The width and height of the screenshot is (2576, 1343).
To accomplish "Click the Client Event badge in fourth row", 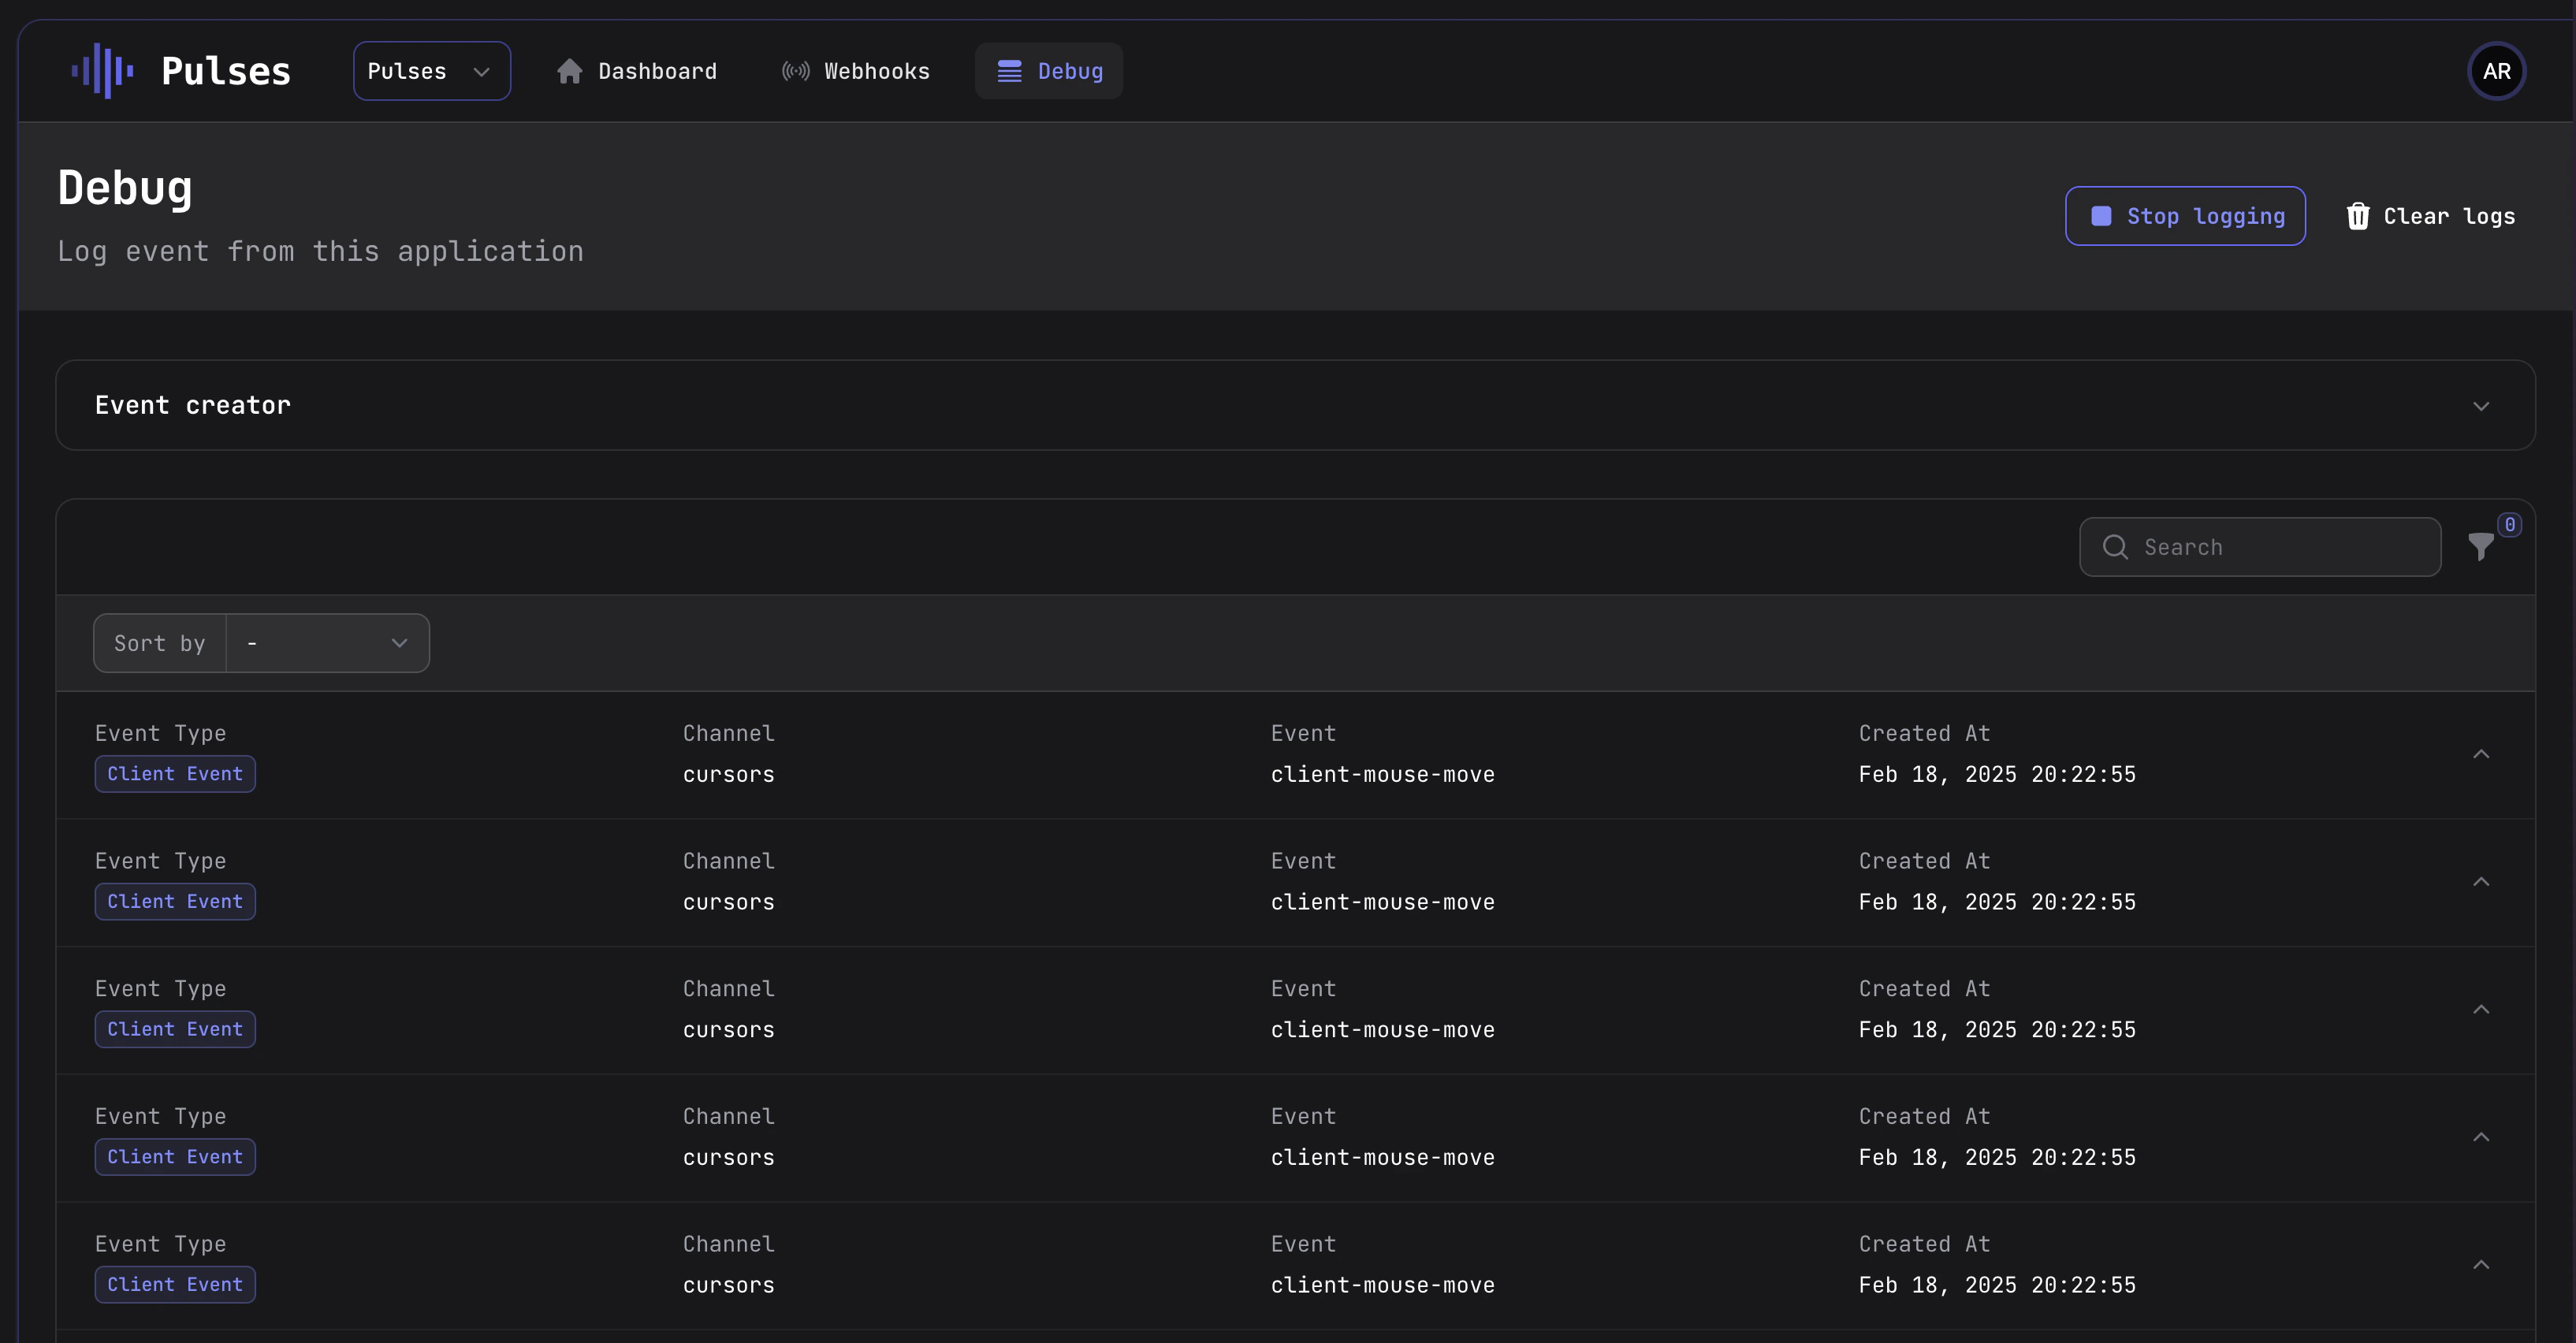I will [x=175, y=1157].
